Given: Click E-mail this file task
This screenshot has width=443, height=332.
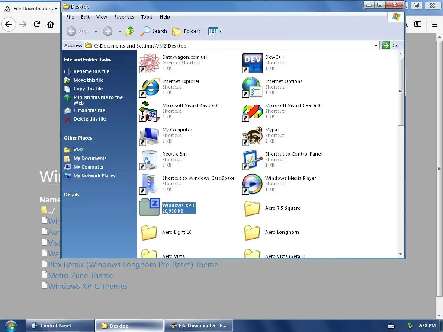Looking at the screenshot, I should click(89, 110).
